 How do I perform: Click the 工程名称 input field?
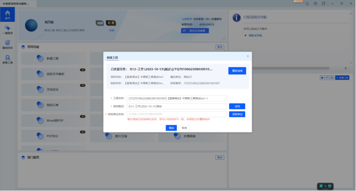[x=177, y=98]
